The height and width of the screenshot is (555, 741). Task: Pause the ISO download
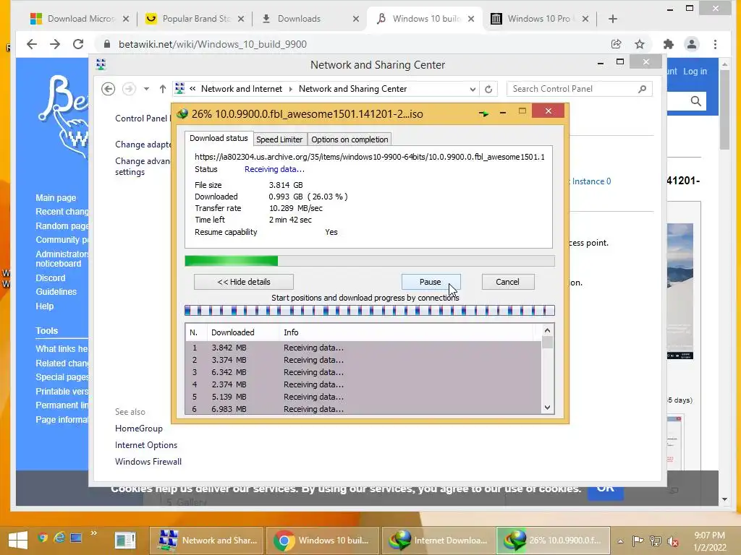(x=431, y=282)
